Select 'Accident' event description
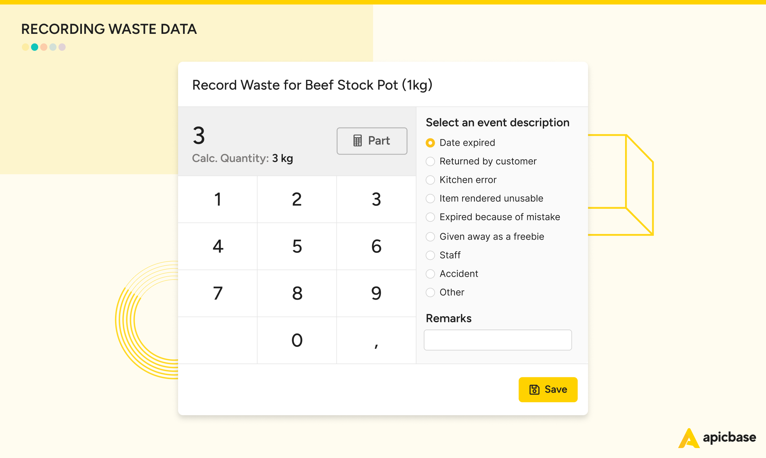Image resolution: width=766 pixels, height=458 pixels. point(430,274)
